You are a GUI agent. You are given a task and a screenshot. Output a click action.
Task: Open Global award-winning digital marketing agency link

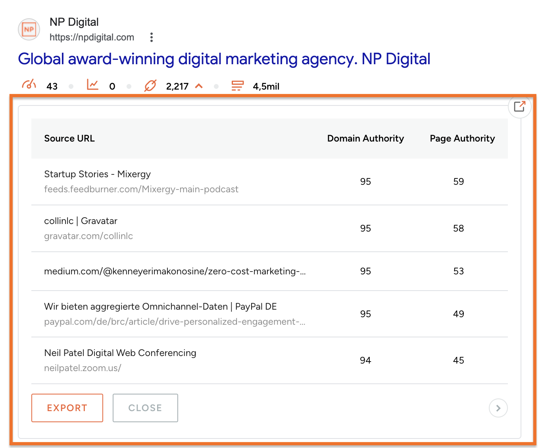coord(224,59)
